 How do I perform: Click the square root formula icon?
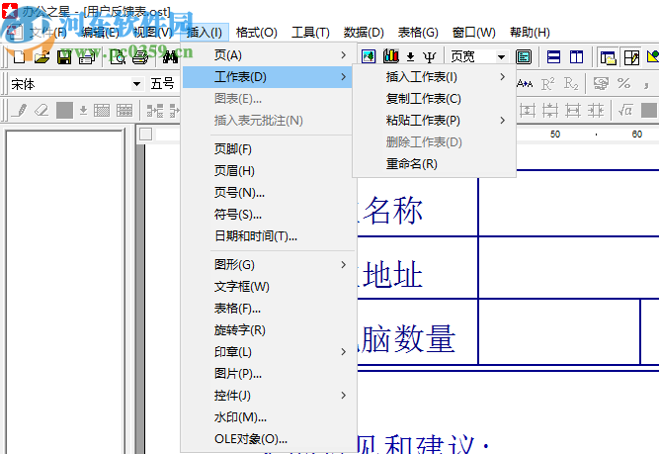pos(625,111)
